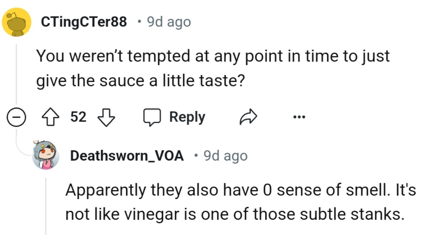Visit the Deathsworn_VOA user profile
This screenshot has width=422, height=235.
coord(127,156)
